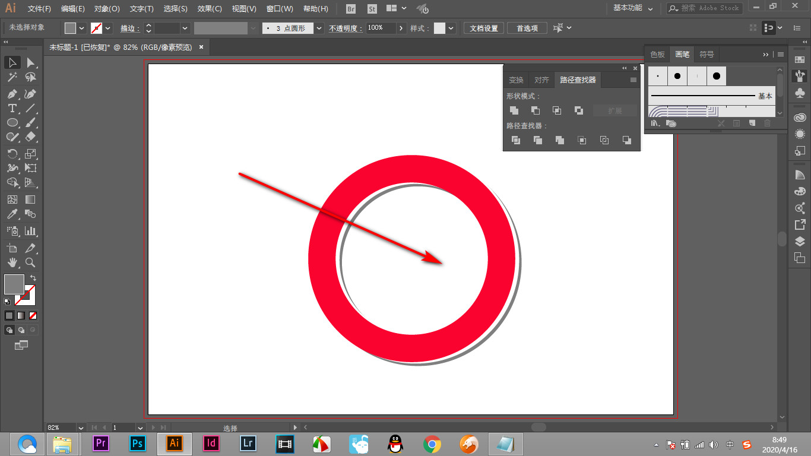Image resolution: width=811 pixels, height=456 pixels.
Task: Click the 描边 stroke label link
Action: [129, 28]
